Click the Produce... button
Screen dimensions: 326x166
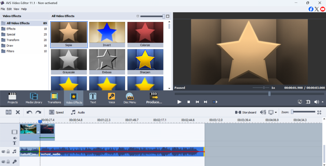tap(154, 98)
